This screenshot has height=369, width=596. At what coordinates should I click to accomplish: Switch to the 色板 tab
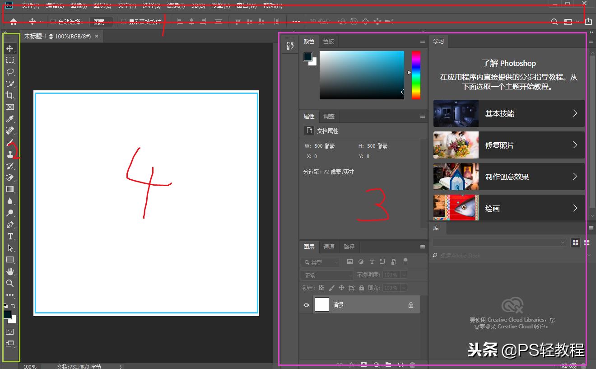tap(328, 41)
